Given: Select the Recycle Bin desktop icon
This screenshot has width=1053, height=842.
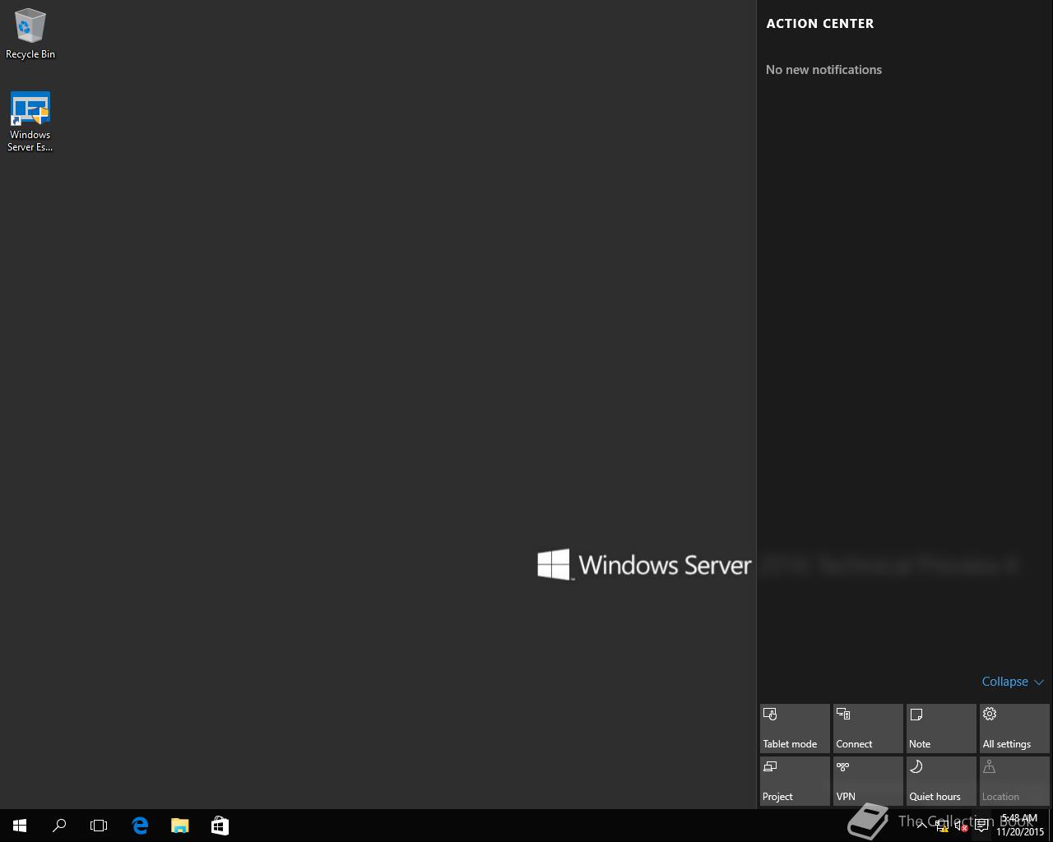Looking at the screenshot, I should (30, 35).
